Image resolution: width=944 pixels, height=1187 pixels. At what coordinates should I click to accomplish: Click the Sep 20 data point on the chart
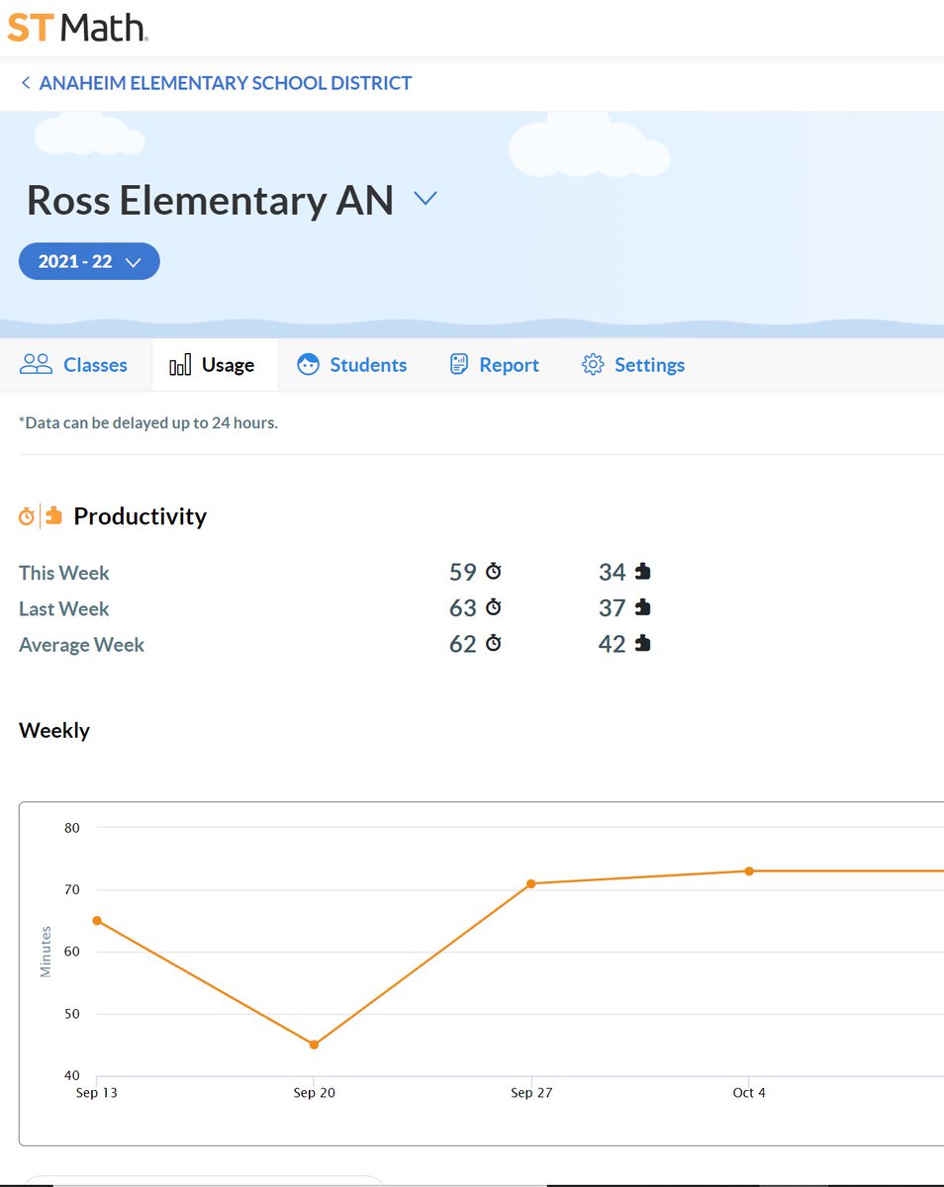tap(314, 1044)
